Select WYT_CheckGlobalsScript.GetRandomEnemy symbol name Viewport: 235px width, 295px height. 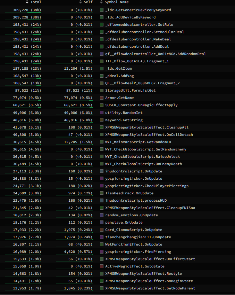point(146,149)
